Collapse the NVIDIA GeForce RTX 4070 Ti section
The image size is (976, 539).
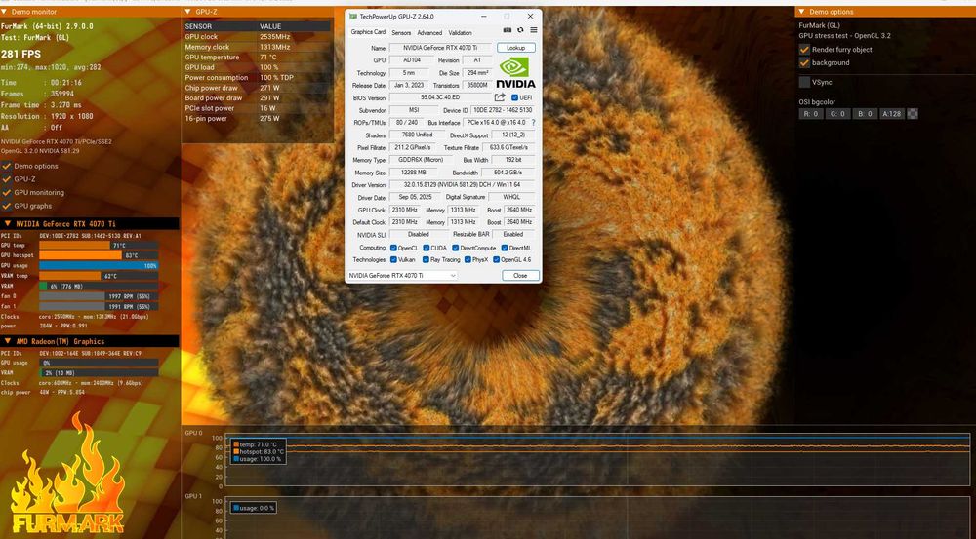[6, 223]
